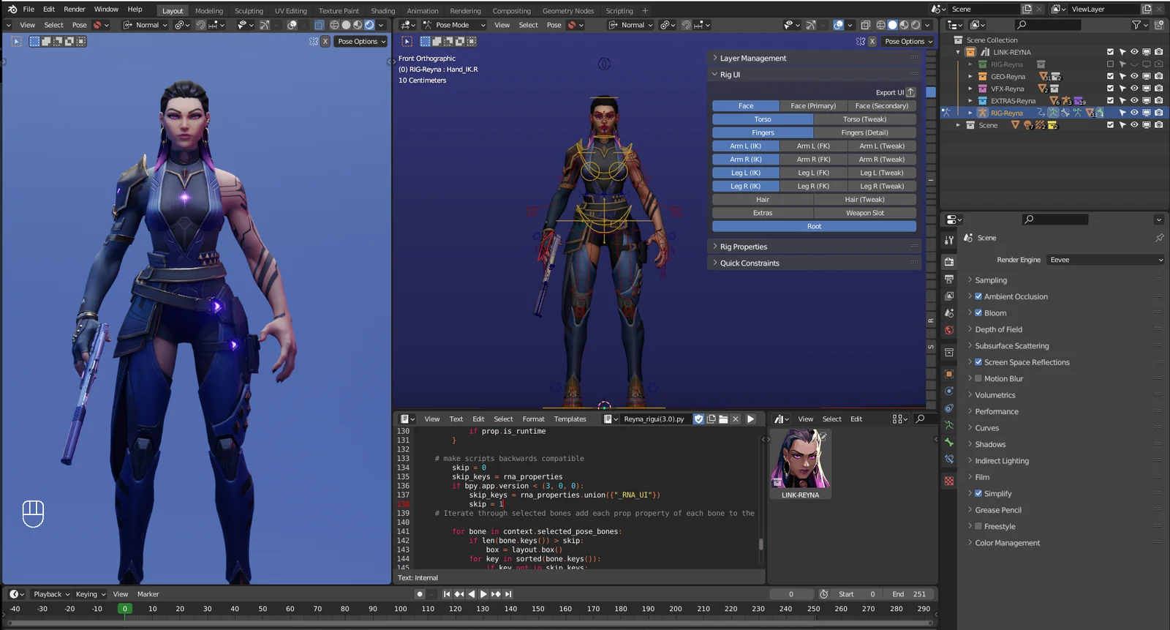Toggle Hair (Tweak) rig layer button
1170x630 pixels.
(865, 200)
